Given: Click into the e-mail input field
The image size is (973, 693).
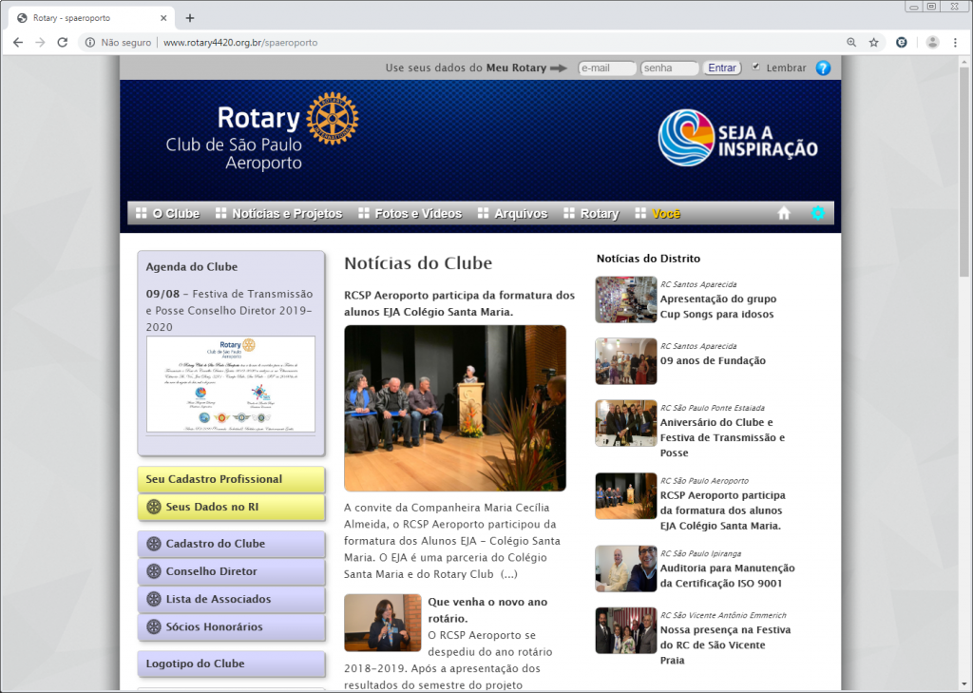Looking at the screenshot, I should click(607, 68).
